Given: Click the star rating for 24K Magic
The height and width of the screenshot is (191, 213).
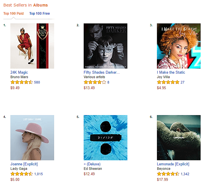Looking at the screenshot, I should pyautogui.click(x=21, y=82).
